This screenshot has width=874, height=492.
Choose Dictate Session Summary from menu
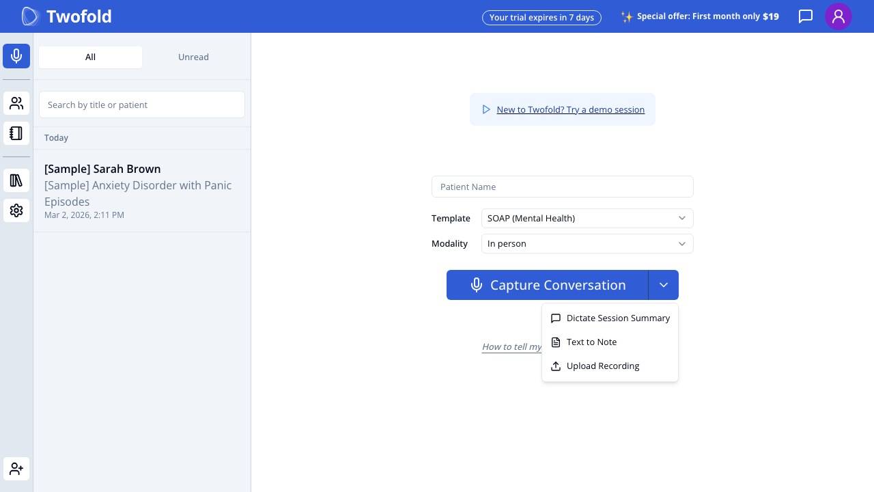617,318
